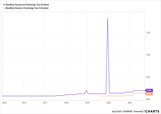Viewport: 161px width, 114px height.
Task: Click the 0.50 y-axis label
Action: tap(148, 77)
